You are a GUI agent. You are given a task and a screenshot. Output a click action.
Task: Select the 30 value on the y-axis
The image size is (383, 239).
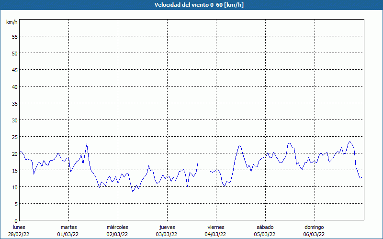point(15,120)
